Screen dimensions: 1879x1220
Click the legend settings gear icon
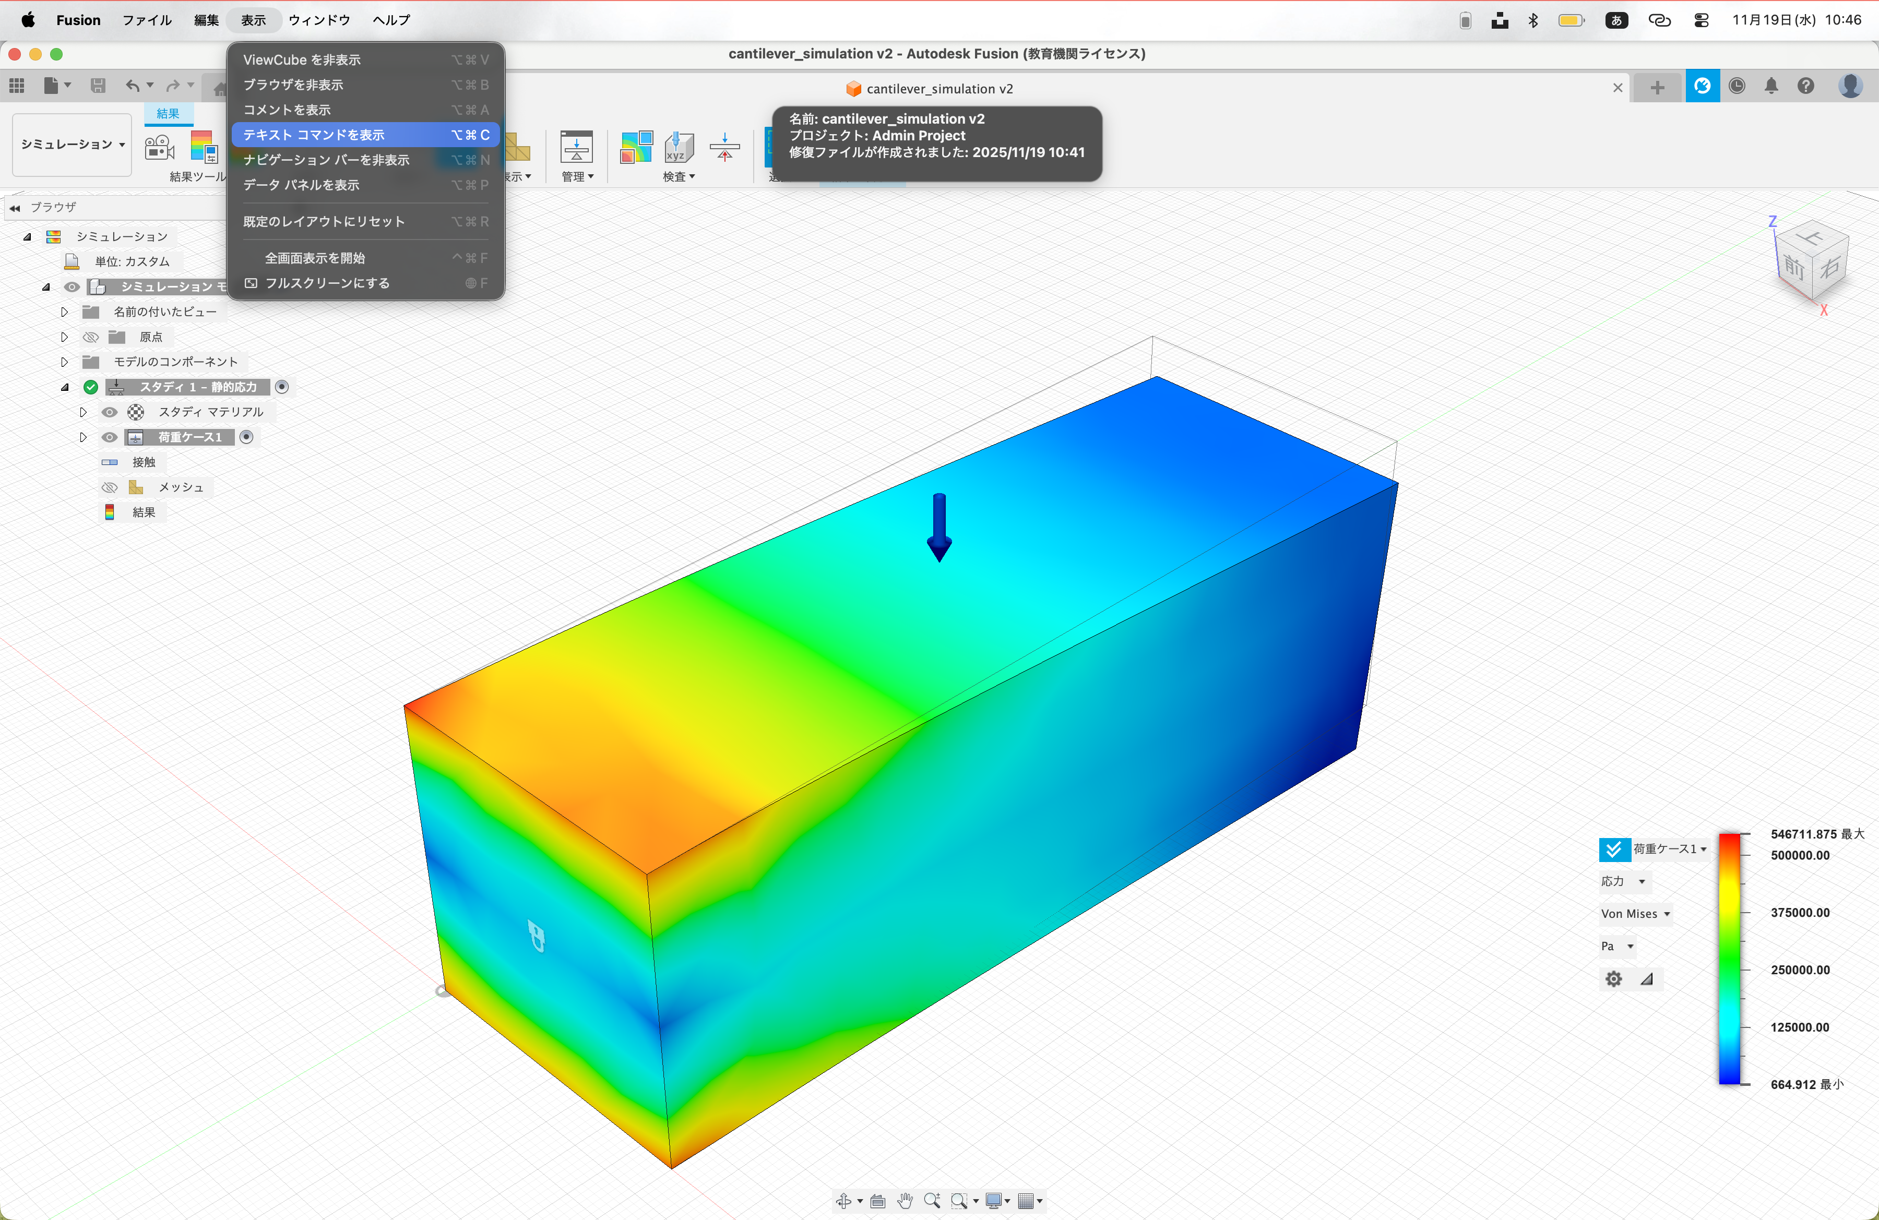tap(1613, 978)
